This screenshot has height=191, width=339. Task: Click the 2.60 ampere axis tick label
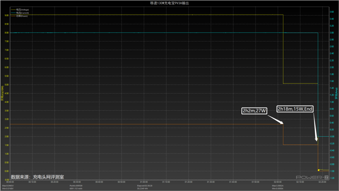click(x=332, y=46)
